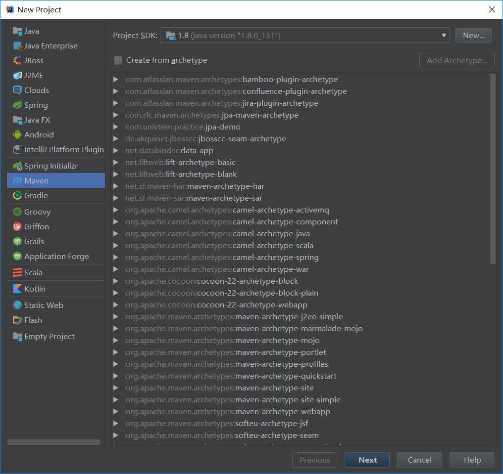Select maven-archetype-j2ee-simple row
Viewport: 503px width, 474px height.
[300, 316]
